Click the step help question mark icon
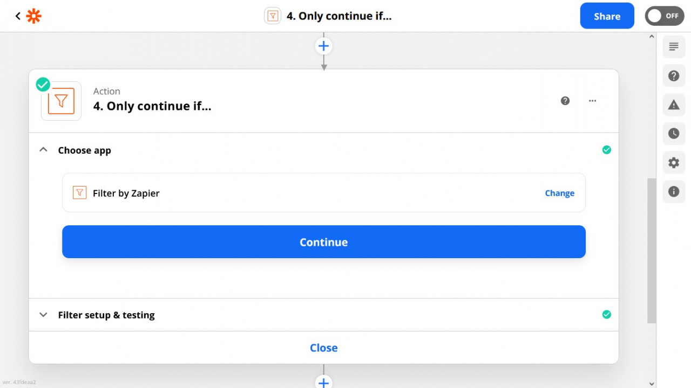 click(565, 101)
